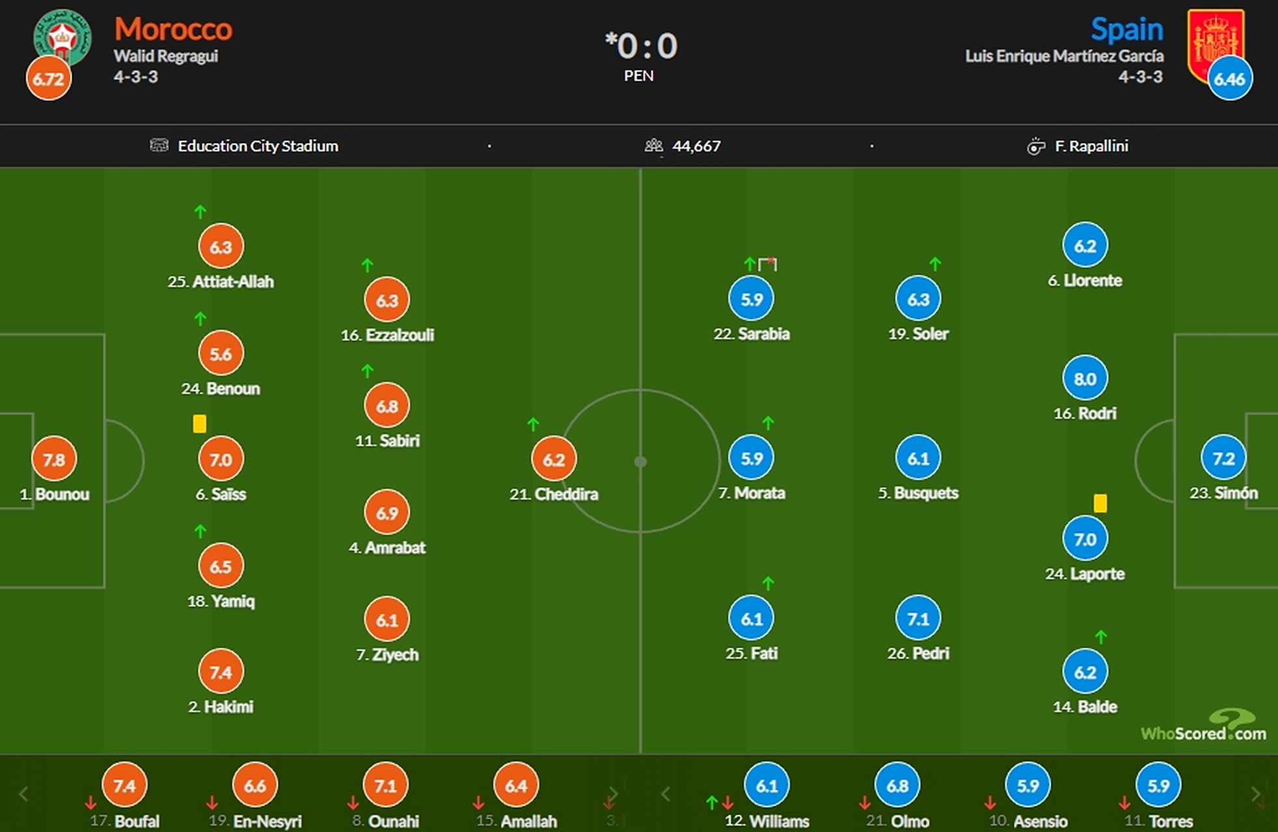The width and height of the screenshot is (1278, 832).
Task: Click the yellow card above Laporte
Action: (x=1100, y=503)
